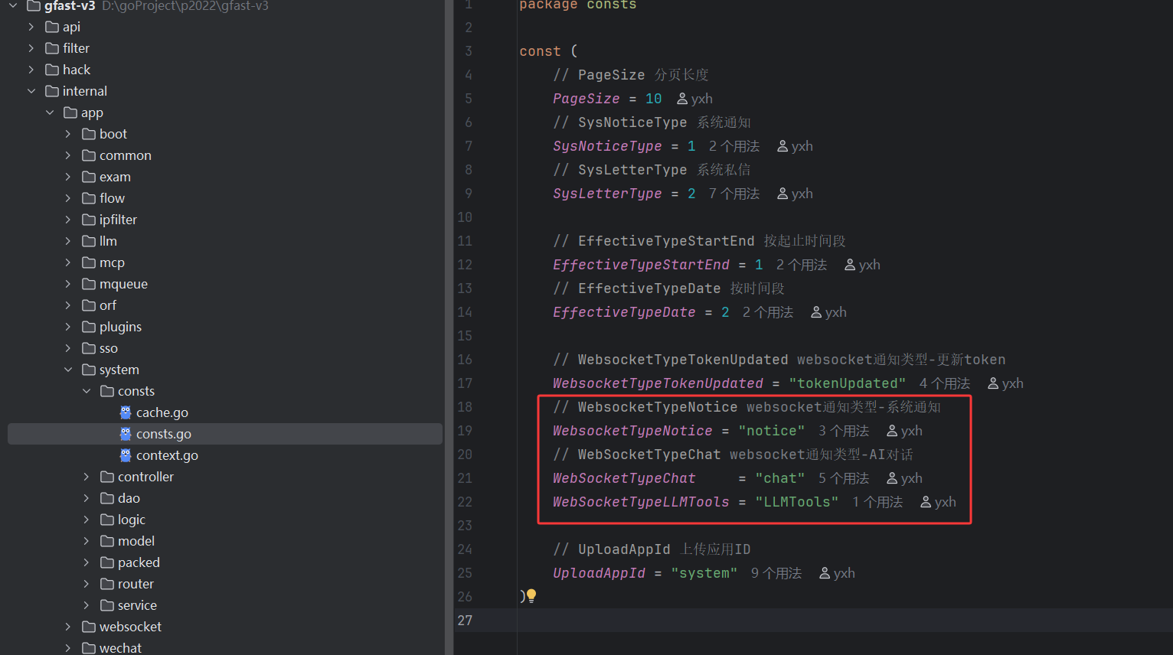Show the 4 usages of WebsocketTypeTokenUpdated

point(945,383)
